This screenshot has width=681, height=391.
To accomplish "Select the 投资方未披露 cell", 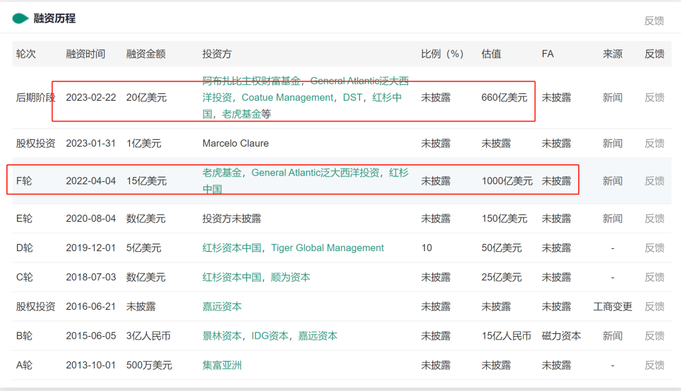I will click(x=231, y=219).
